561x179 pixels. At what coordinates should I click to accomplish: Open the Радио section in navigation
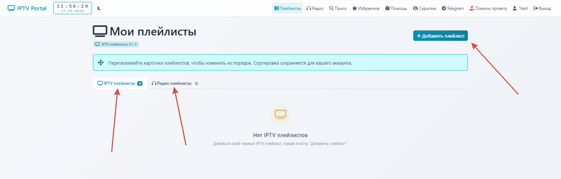(315, 8)
